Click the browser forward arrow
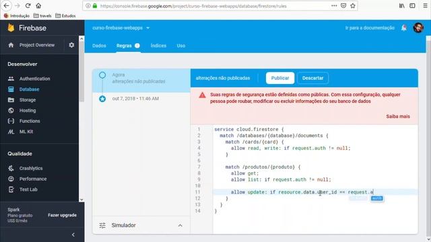The height and width of the screenshot is (242, 431). (x=17, y=6)
